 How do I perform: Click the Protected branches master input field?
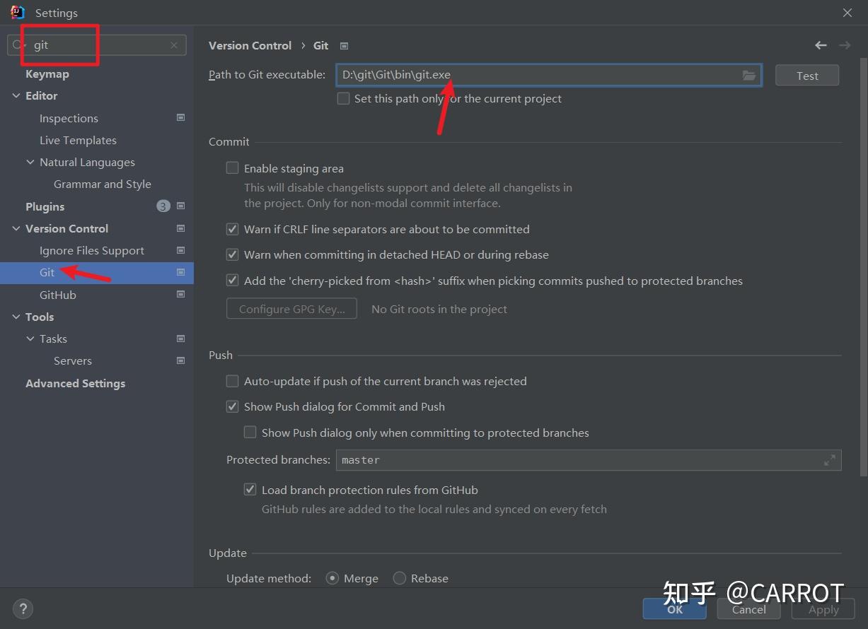589,460
